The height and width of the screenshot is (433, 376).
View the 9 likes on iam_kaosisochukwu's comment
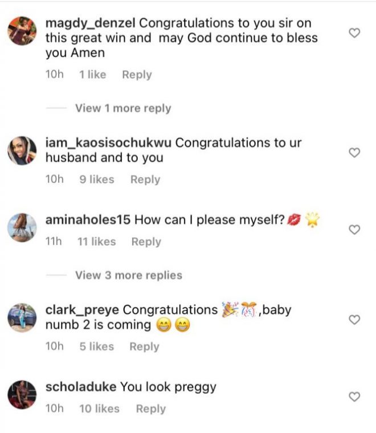(97, 179)
